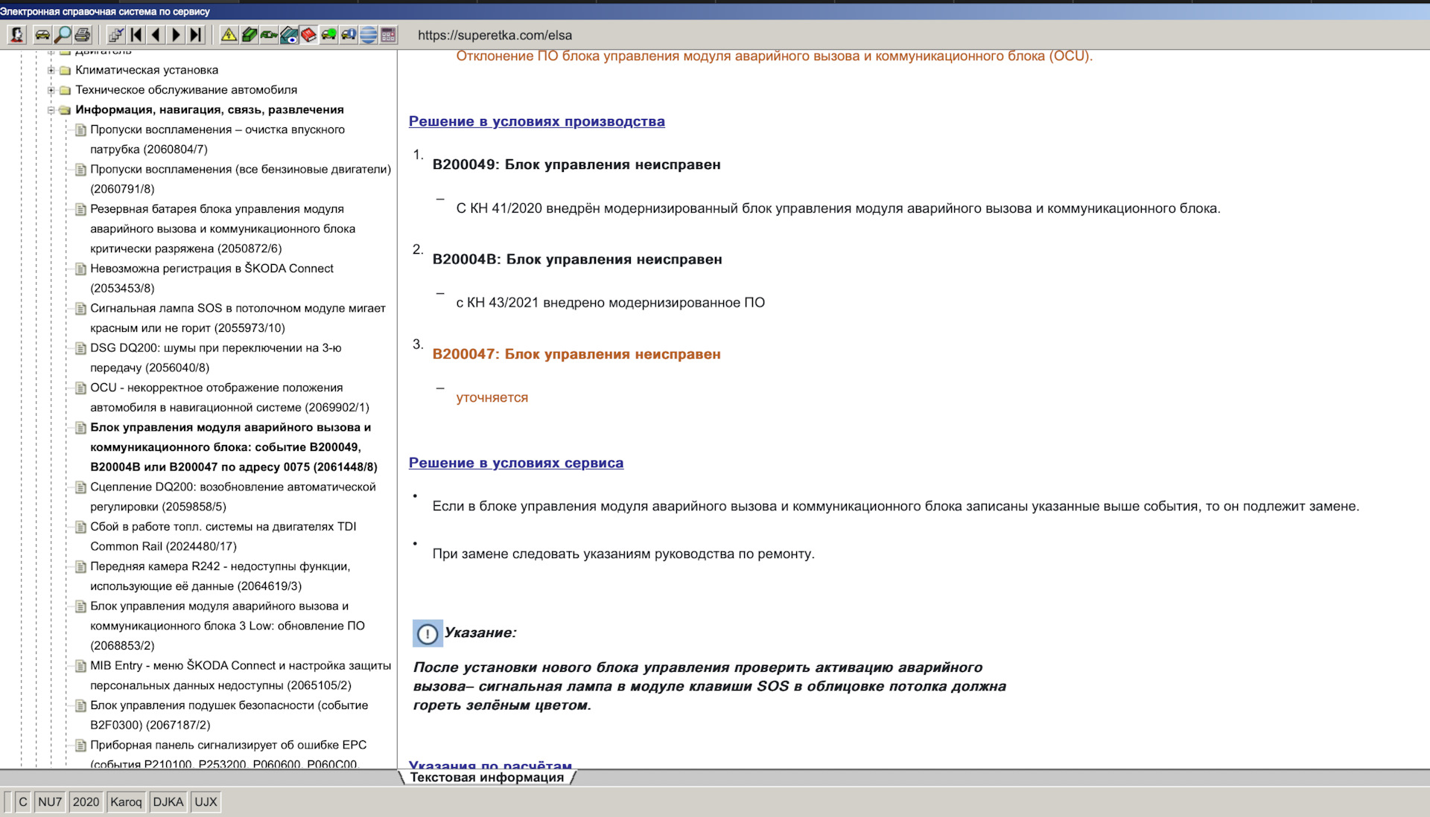Image resolution: width=1430 pixels, height=817 pixels.
Task: Open DSG DQ200 шумы при переключении entry
Action: [x=216, y=357]
